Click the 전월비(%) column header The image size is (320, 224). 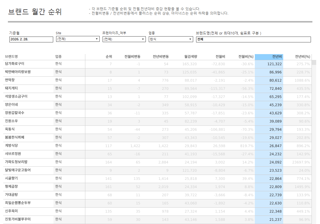click(x=246, y=57)
